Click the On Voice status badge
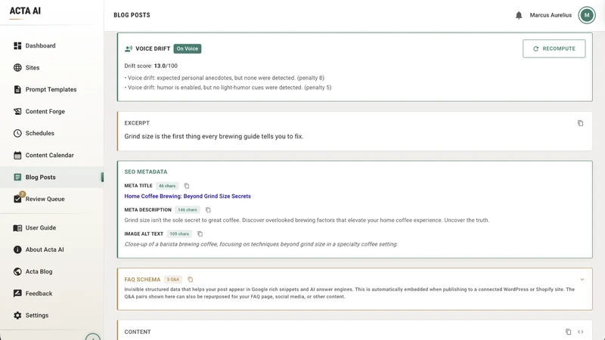Viewport: 605px width, 340px height. tap(187, 48)
